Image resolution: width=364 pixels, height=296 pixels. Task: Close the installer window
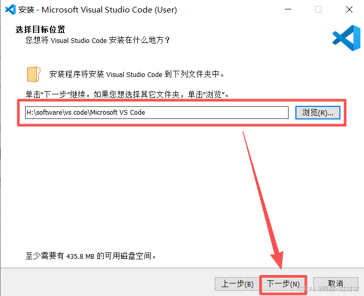(349, 9)
